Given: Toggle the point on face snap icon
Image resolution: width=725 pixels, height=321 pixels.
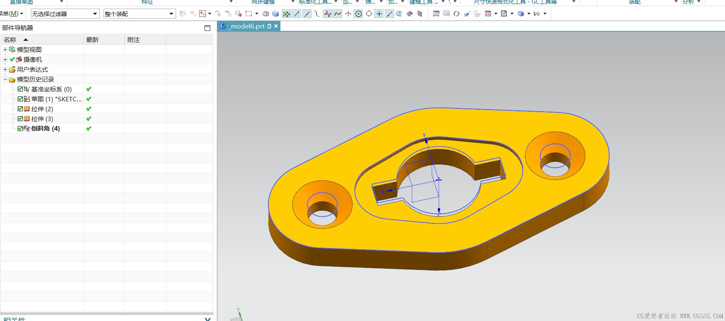Looking at the screenshot, I should [399, 14].
